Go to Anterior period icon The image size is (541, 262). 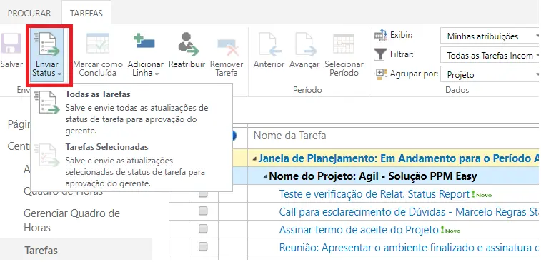(270, 44)
